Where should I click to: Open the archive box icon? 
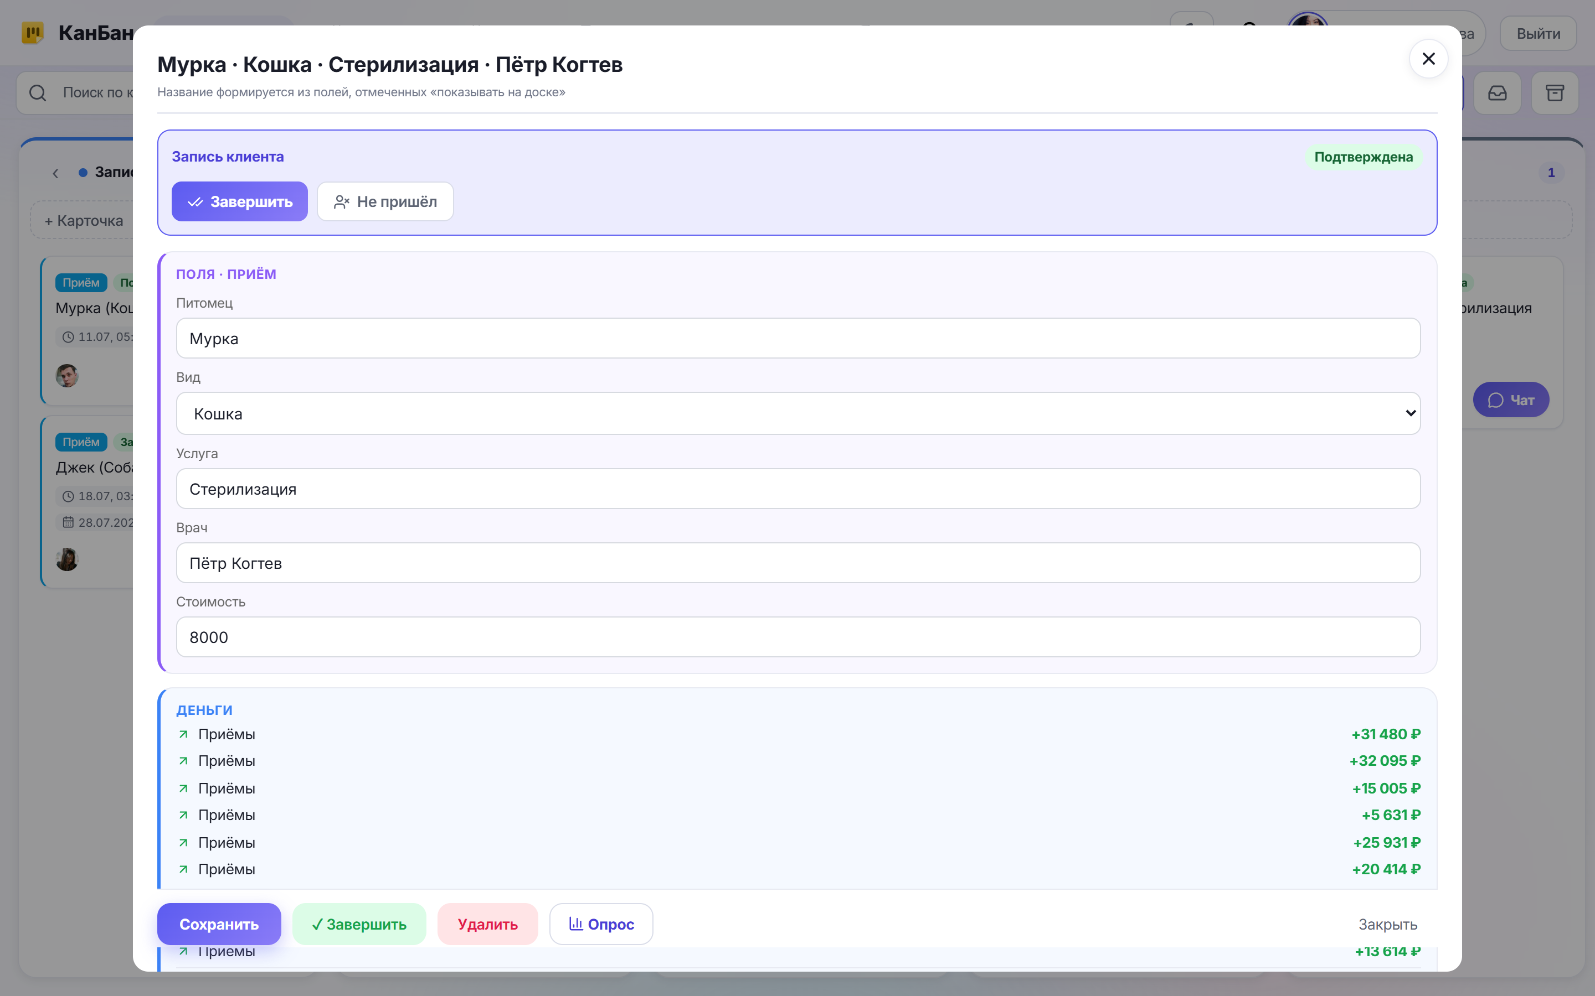1554,93
